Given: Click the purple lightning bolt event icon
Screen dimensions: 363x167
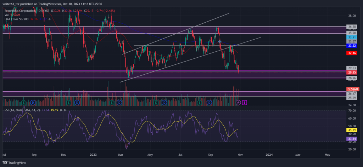Looking at the screenshot, I should click(x=238, y=102).
